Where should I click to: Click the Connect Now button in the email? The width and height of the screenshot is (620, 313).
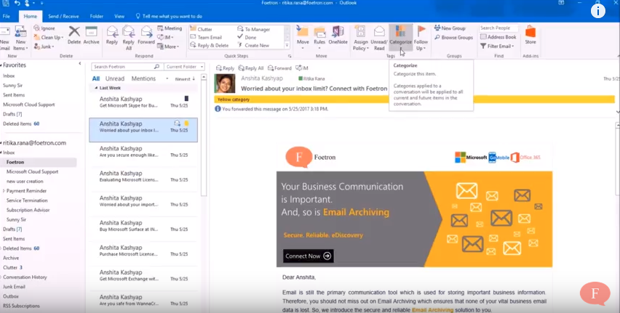point(308,256)
